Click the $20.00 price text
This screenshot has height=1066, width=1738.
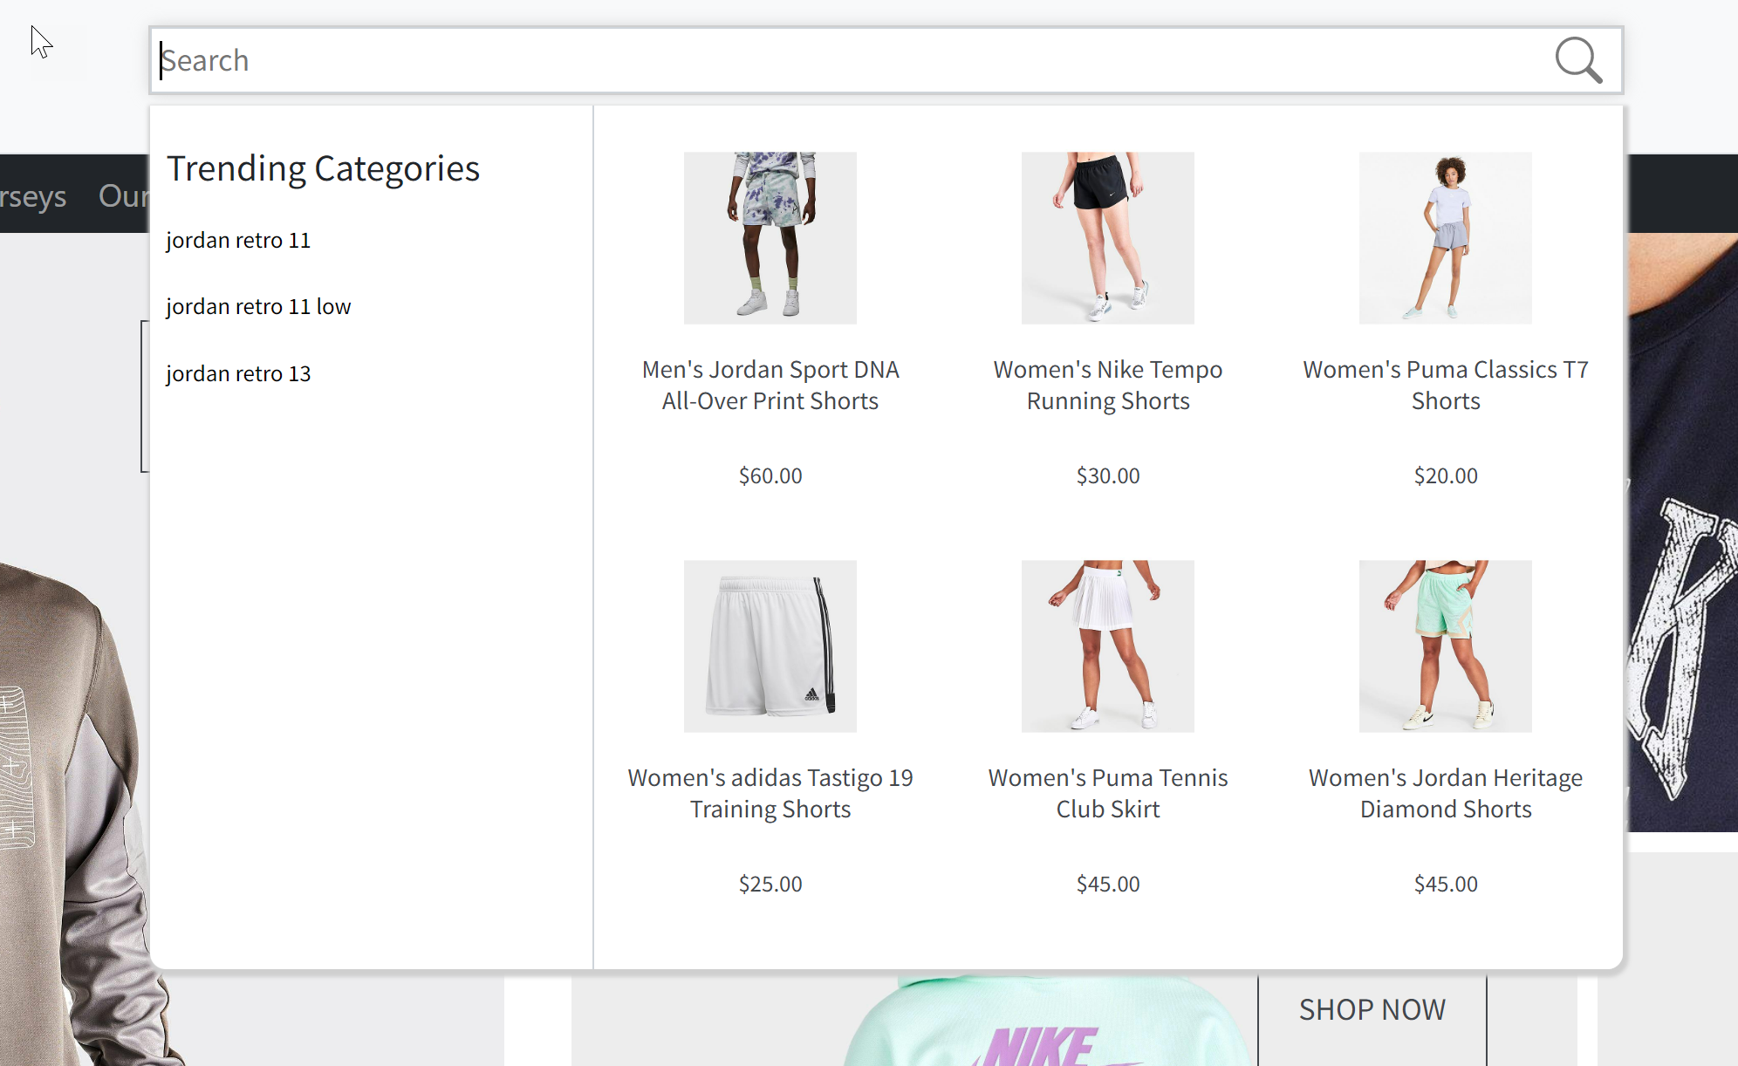point(1446,475)
